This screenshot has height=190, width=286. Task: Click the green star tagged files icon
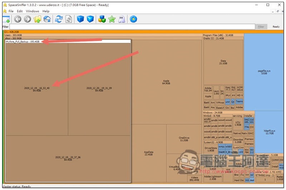click(112, 19)
